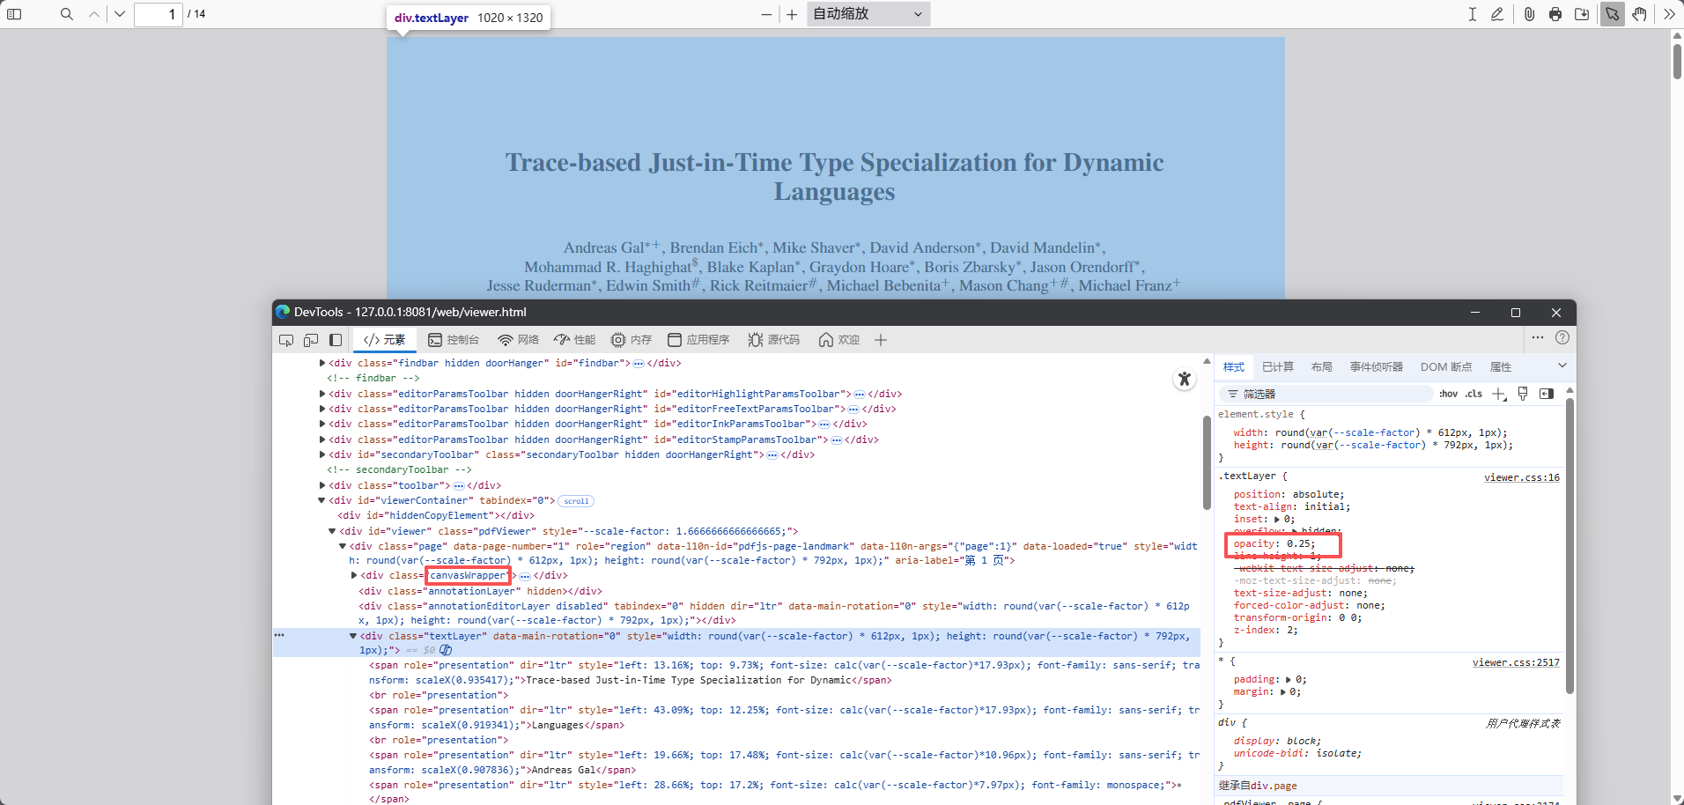Collapse the viewerContainer div node

[x=321, y=500]
